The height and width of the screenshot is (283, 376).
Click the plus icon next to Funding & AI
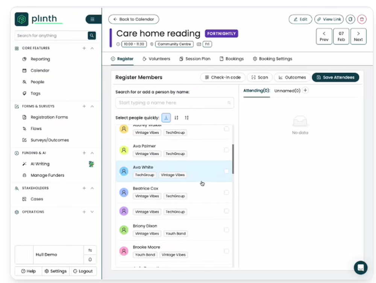click(x=84, y=153)
